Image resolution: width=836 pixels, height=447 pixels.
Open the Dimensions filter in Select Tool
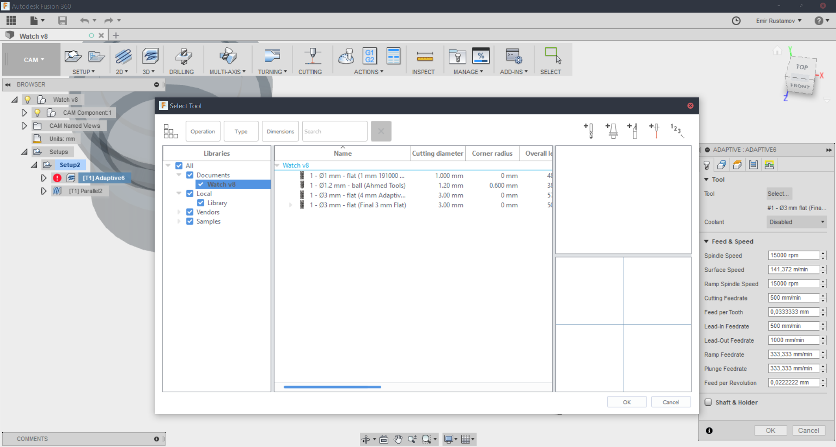point(281,131)
